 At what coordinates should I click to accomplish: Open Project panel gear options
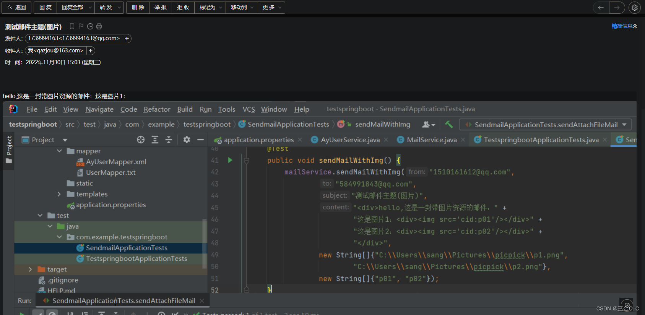point(187,140)
